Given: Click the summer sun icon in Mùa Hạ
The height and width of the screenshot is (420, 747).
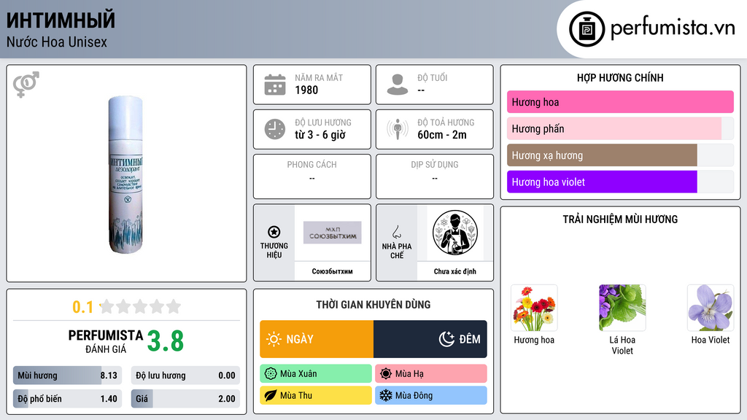Looking at the screenshot, I should [386, 374].
